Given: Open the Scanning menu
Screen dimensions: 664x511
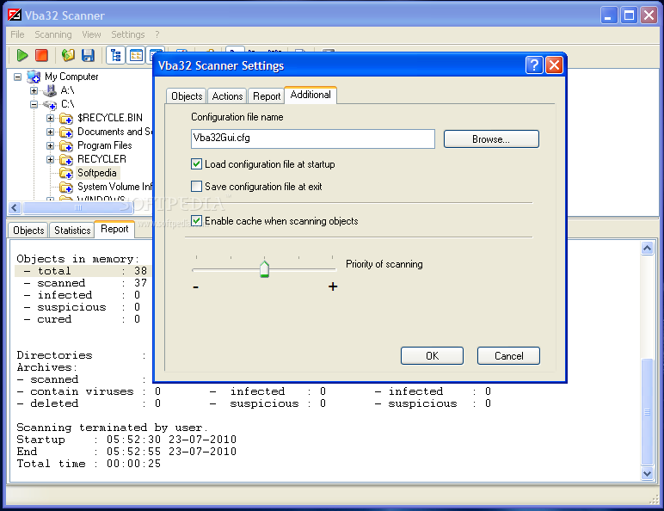Looking at the screenshot, I should 53,34.
